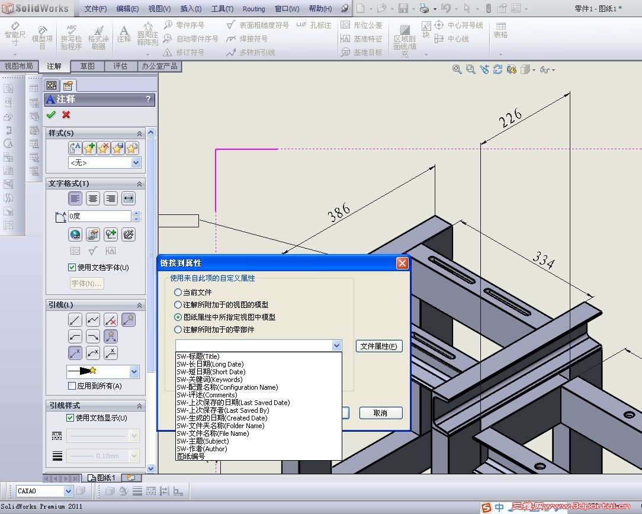Image resolution: width=642 pixels, height=514 pixels.
Task: Switch to the 办公室产品 tab
Action: point(160,66)
